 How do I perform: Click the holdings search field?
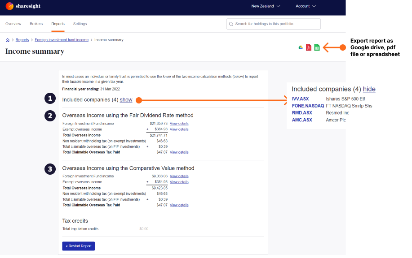(x=273, y=24)
